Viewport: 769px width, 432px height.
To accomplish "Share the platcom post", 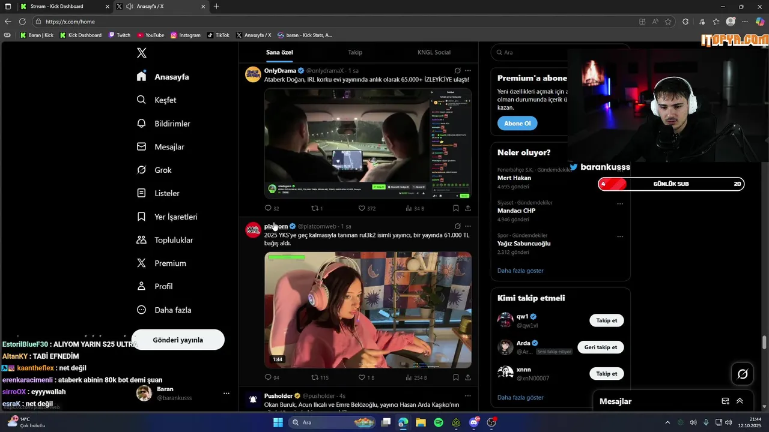I will 468,377.
